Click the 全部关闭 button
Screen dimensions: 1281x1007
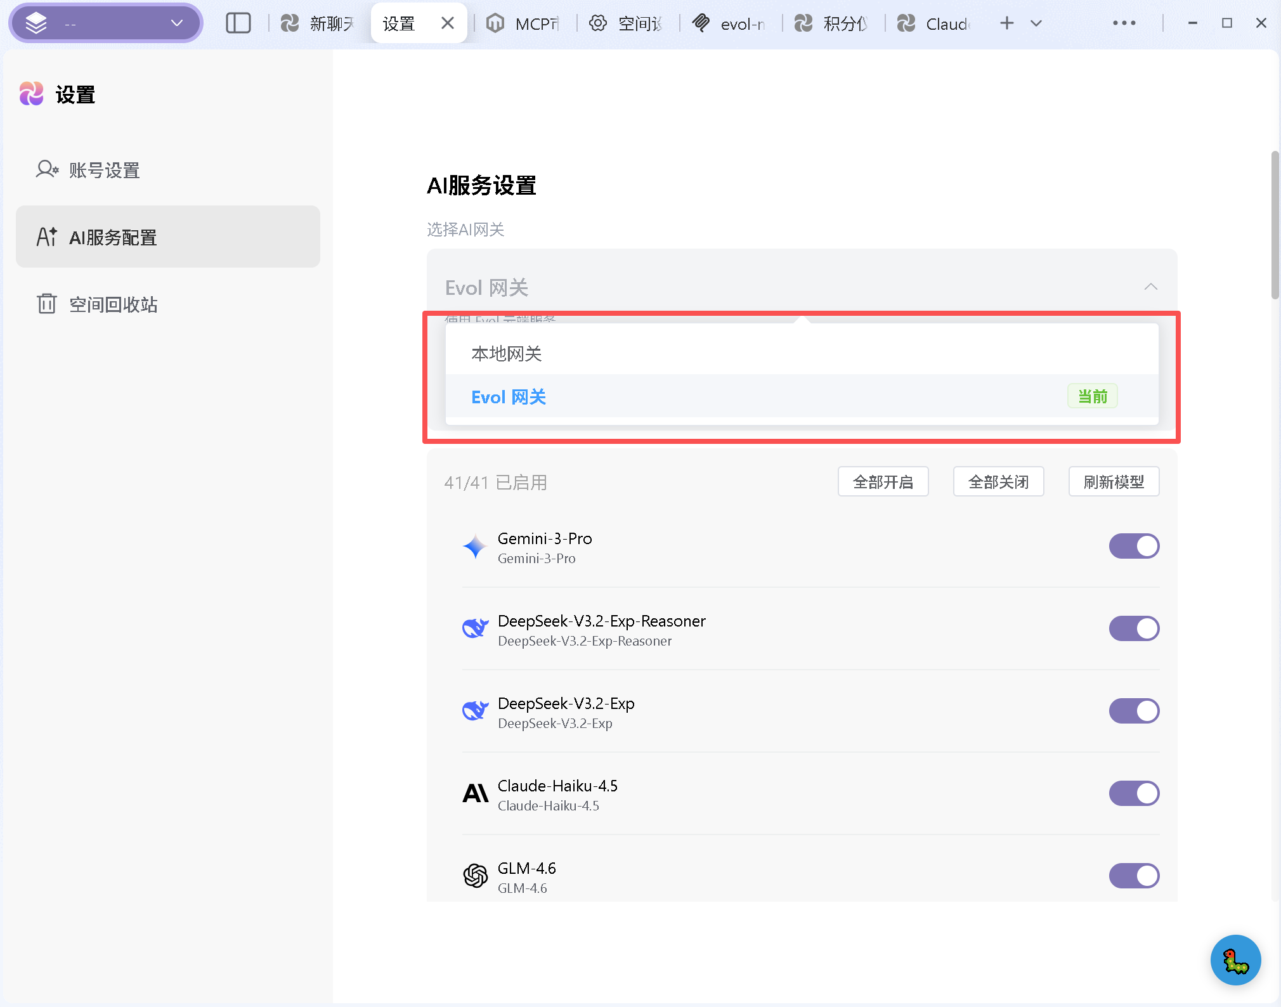pos(998,482)
